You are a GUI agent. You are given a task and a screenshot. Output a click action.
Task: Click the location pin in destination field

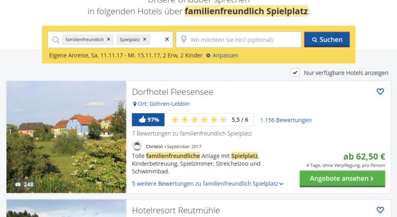tap(184, 40)
